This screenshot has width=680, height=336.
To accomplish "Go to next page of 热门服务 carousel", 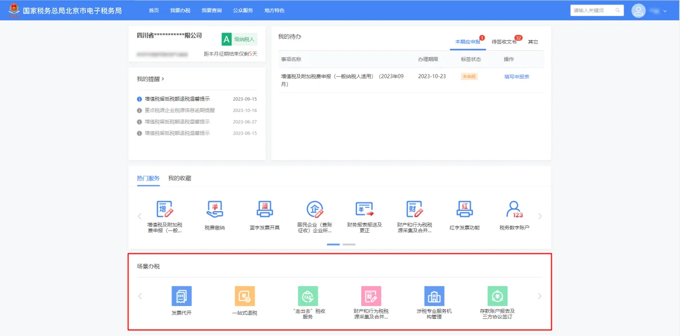I will 540,216.
